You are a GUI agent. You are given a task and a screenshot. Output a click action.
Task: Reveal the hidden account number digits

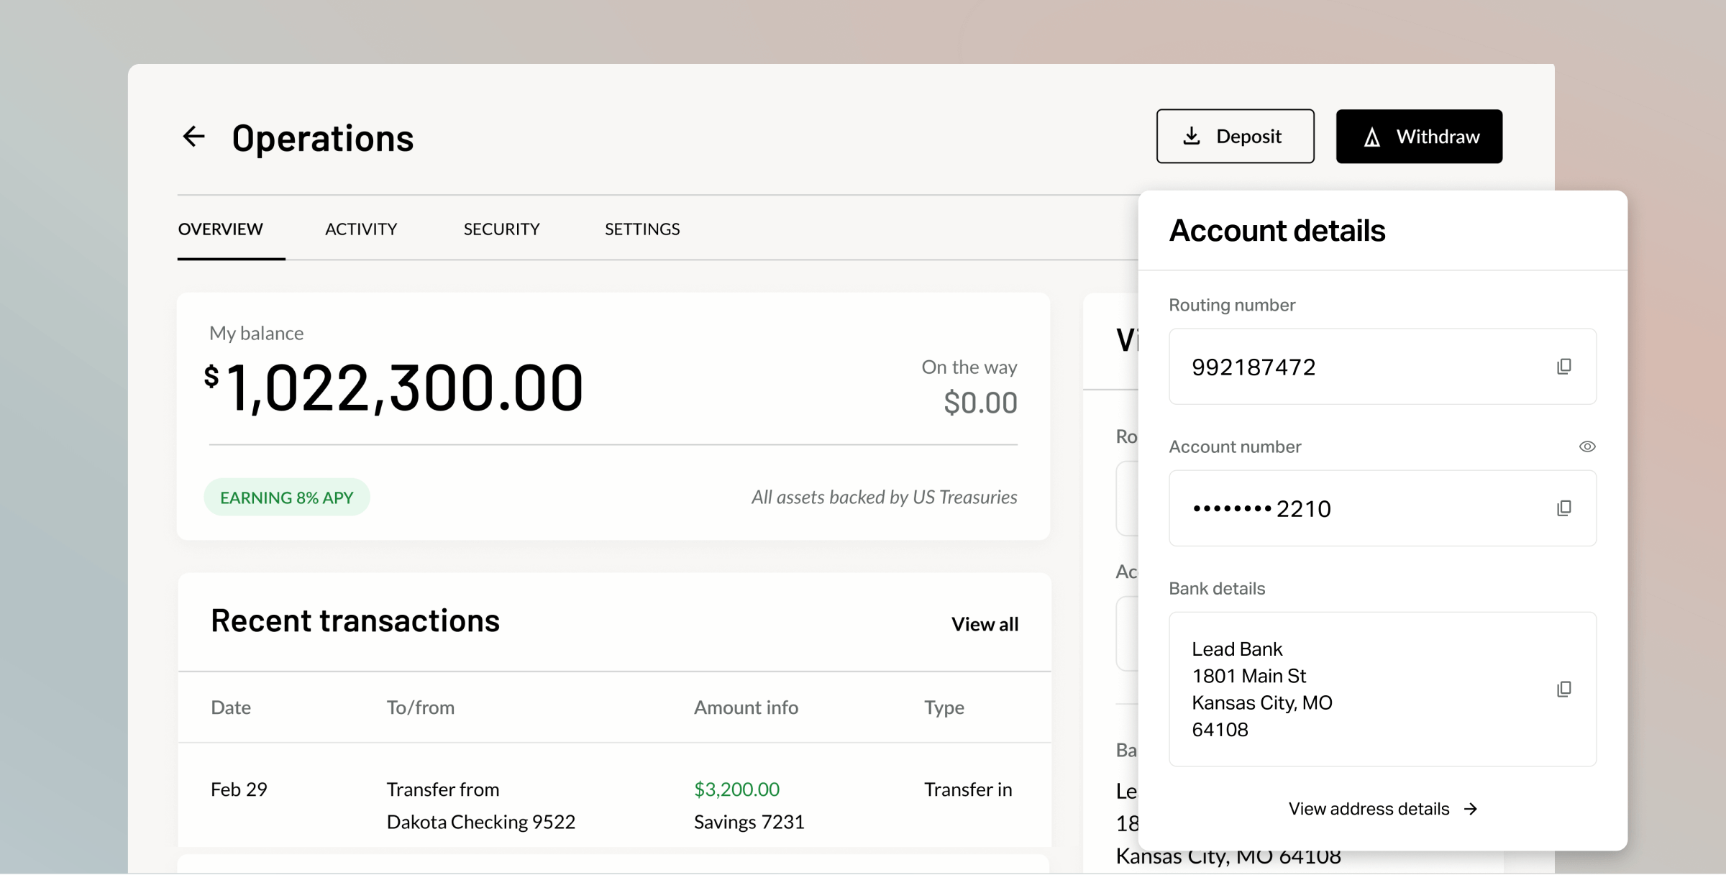1588,446
